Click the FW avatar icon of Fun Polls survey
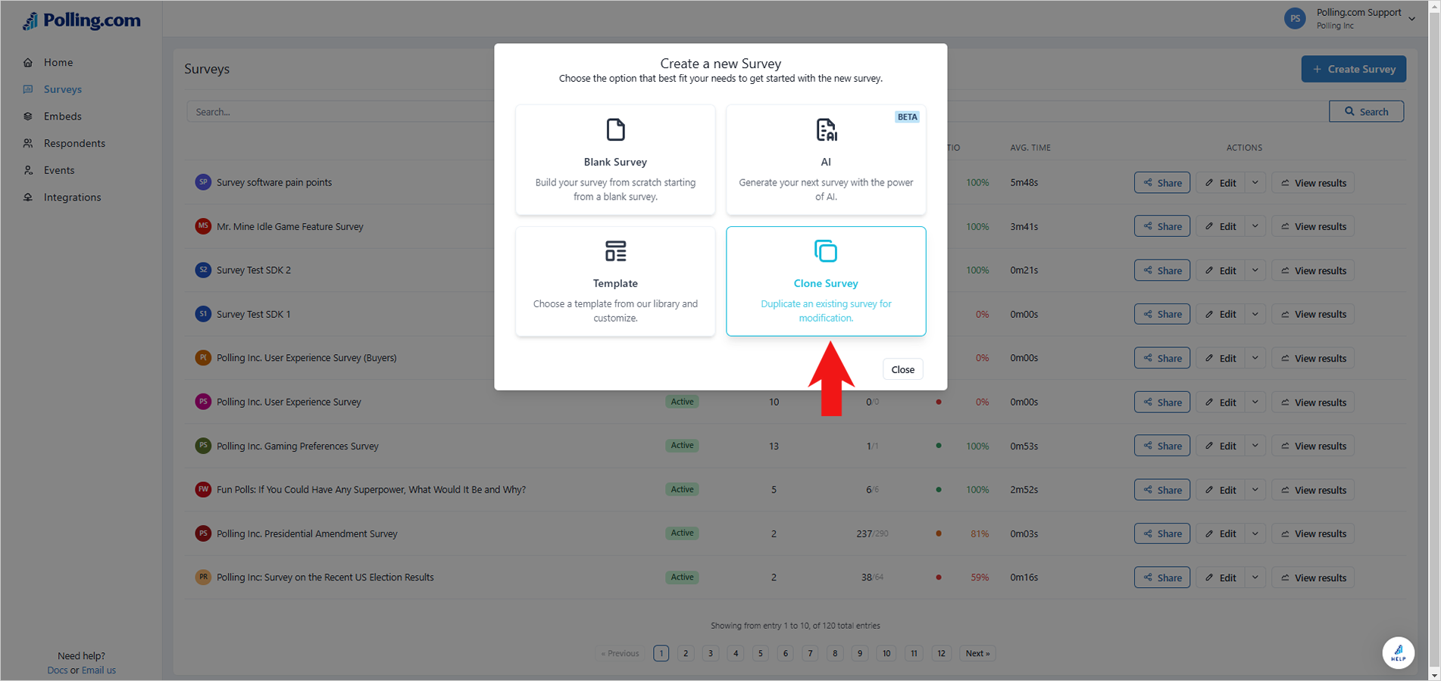 coord(203,489)
